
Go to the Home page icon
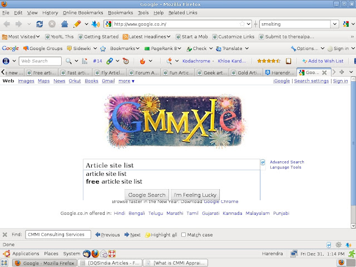(65, 24)
